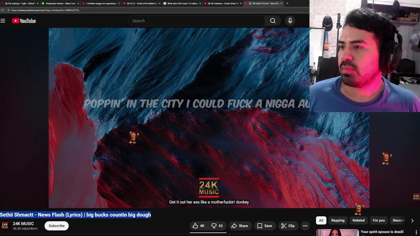The image size is (420, 236).
Task: Select the Related filter chip
Action: coord(358,220)
